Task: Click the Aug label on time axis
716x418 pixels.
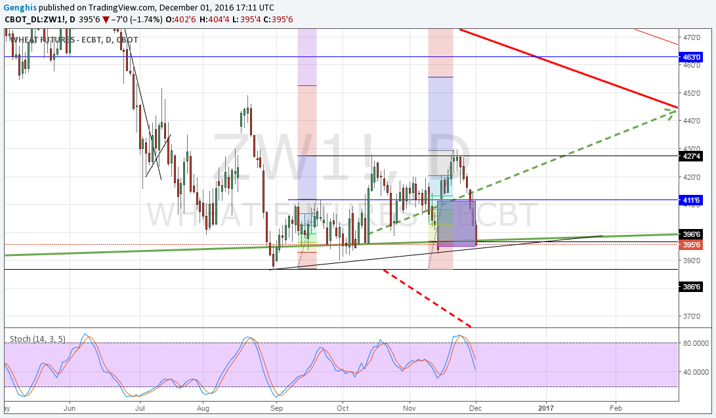Action: coord(203,408)
